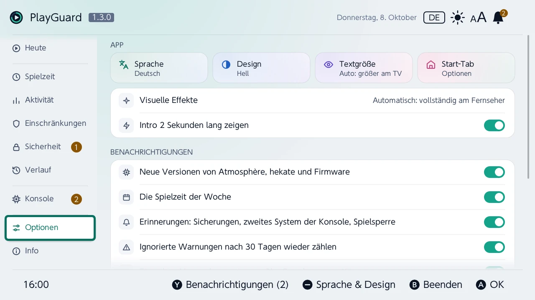The width and height of the screenshot is (535, 300).
Task: Click the Sicherheit lock icon
Action: (16, 147)
